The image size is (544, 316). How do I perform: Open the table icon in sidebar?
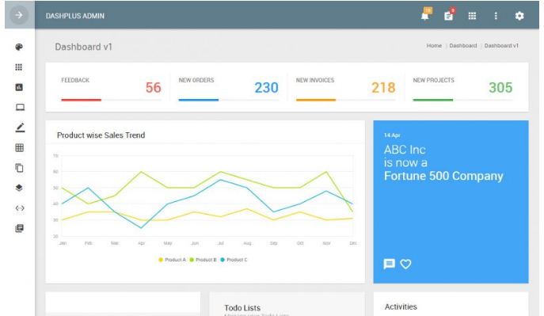[20, 148]
